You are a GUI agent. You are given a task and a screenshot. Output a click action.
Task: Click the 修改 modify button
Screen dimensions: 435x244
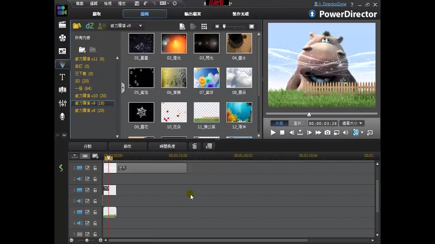coord(127,146)
